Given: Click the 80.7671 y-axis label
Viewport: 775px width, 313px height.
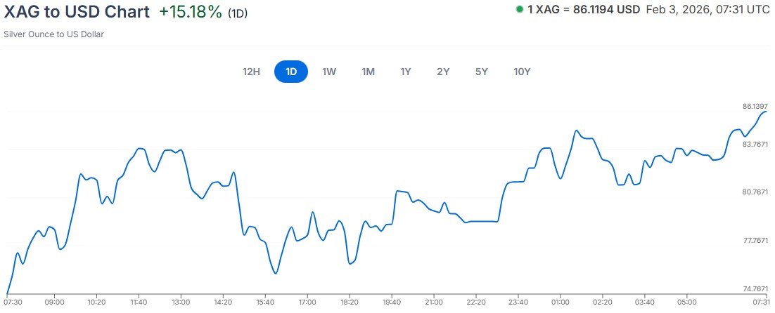Looking at the screenshot, I should (x=755, y=192).
